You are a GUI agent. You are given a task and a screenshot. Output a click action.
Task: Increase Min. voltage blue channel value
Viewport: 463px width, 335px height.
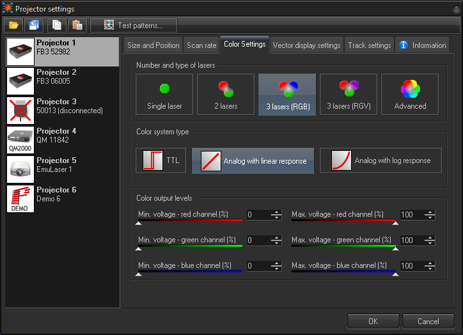pos(276,263)
